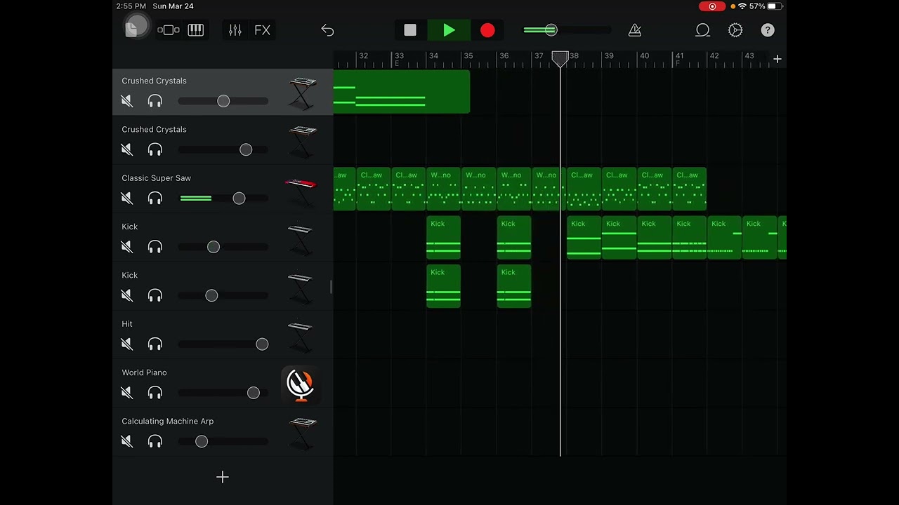Select lower Kick track instrument icon
The height and width of the screenshot is (505, 899).
[x=301, y=288]
